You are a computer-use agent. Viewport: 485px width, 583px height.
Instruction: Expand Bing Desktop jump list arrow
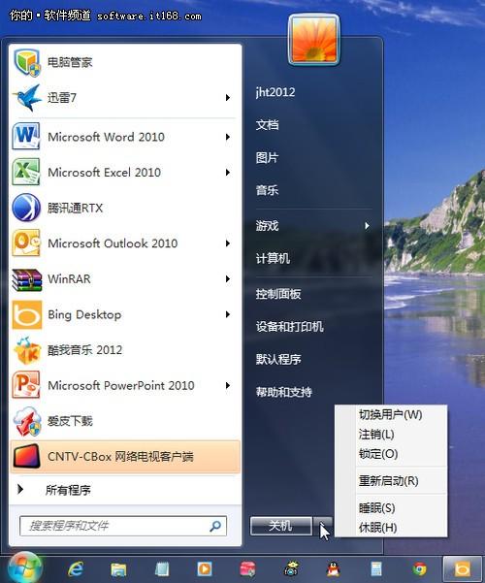pos(228,314)
